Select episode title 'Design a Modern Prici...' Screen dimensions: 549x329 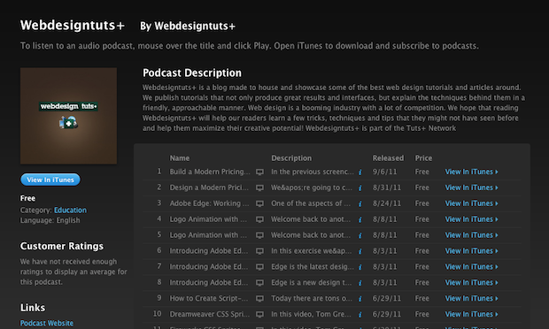pyautogui.click(x=209, y=187)
